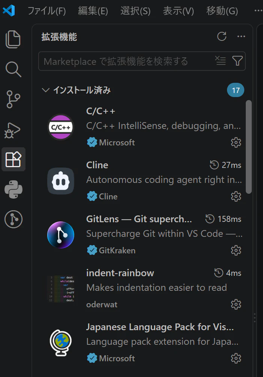Open manage gear for Cline extension
The width and height of the screenshot is (263, 377).
[x=236, y=196]
